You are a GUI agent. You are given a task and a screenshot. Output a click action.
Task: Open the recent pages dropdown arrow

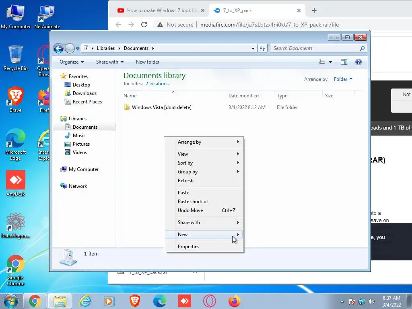click(78, 49)
